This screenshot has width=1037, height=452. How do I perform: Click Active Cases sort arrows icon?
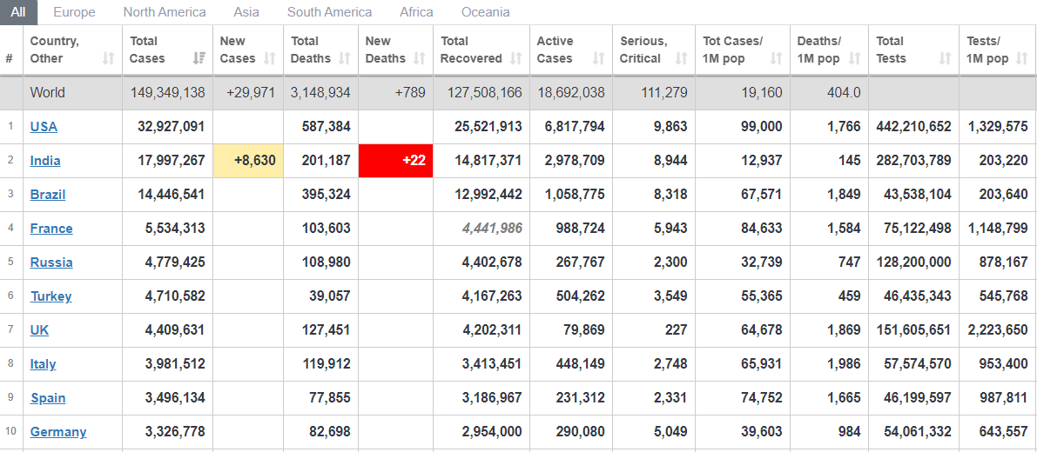point(598,59)
